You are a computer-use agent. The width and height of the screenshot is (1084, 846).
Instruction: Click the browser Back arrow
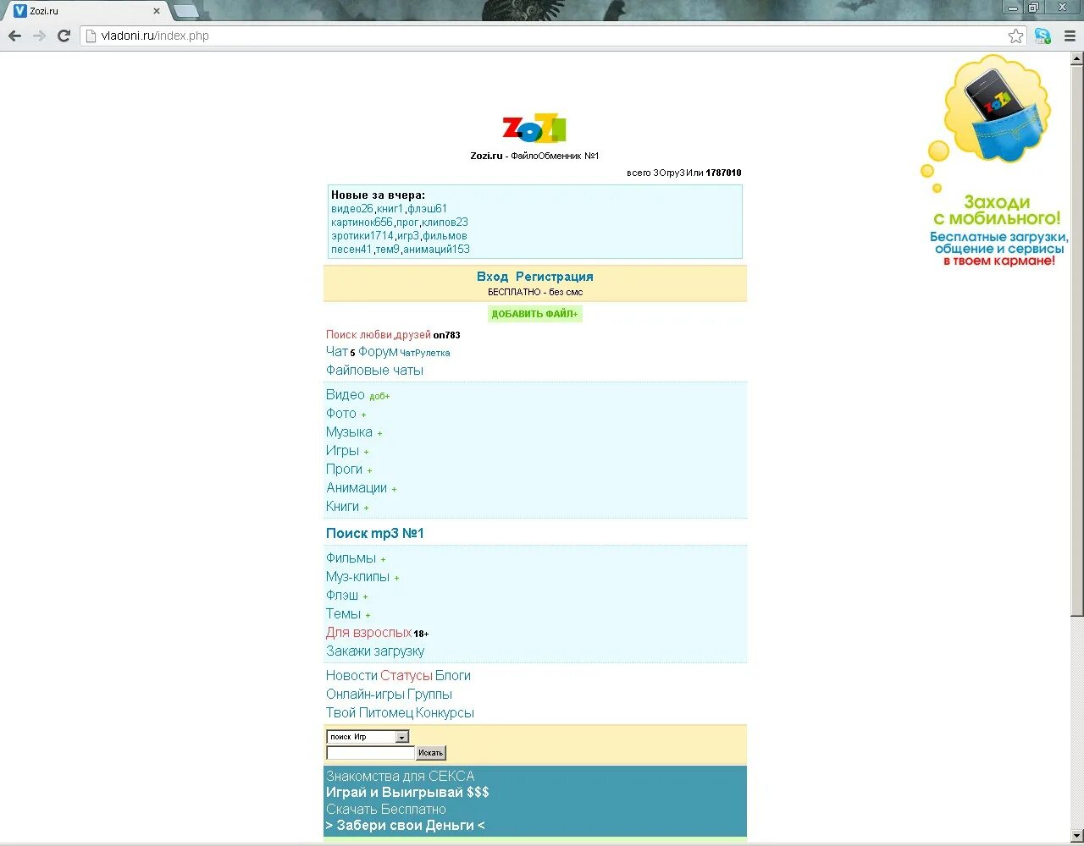pyautogui.click(x=14, y=36)
